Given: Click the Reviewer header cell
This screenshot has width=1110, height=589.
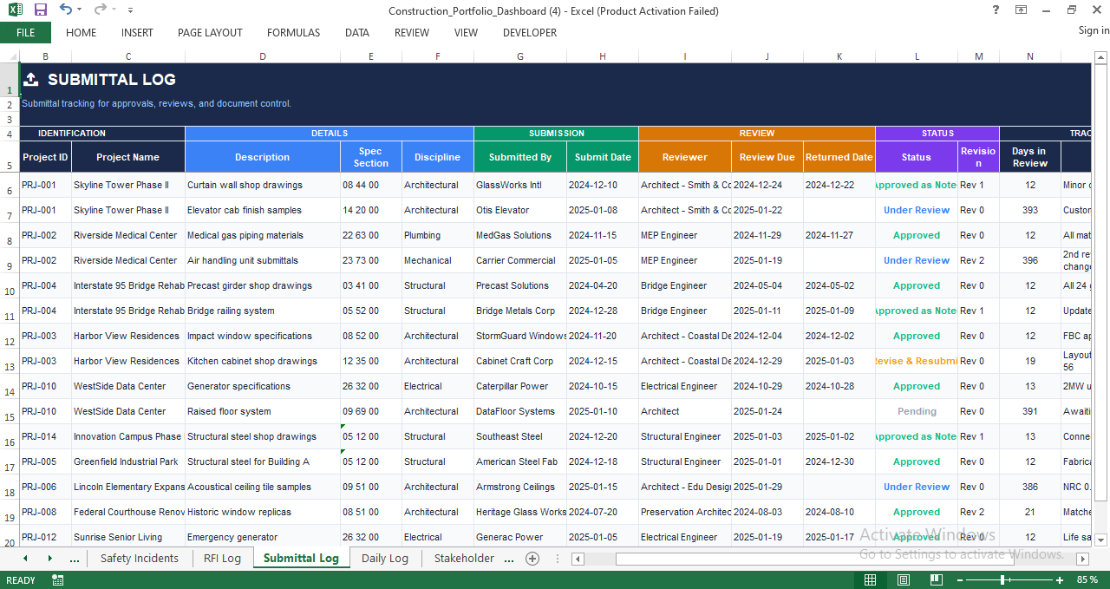Looking at the screenshot, I should click(x=685, y=157).
